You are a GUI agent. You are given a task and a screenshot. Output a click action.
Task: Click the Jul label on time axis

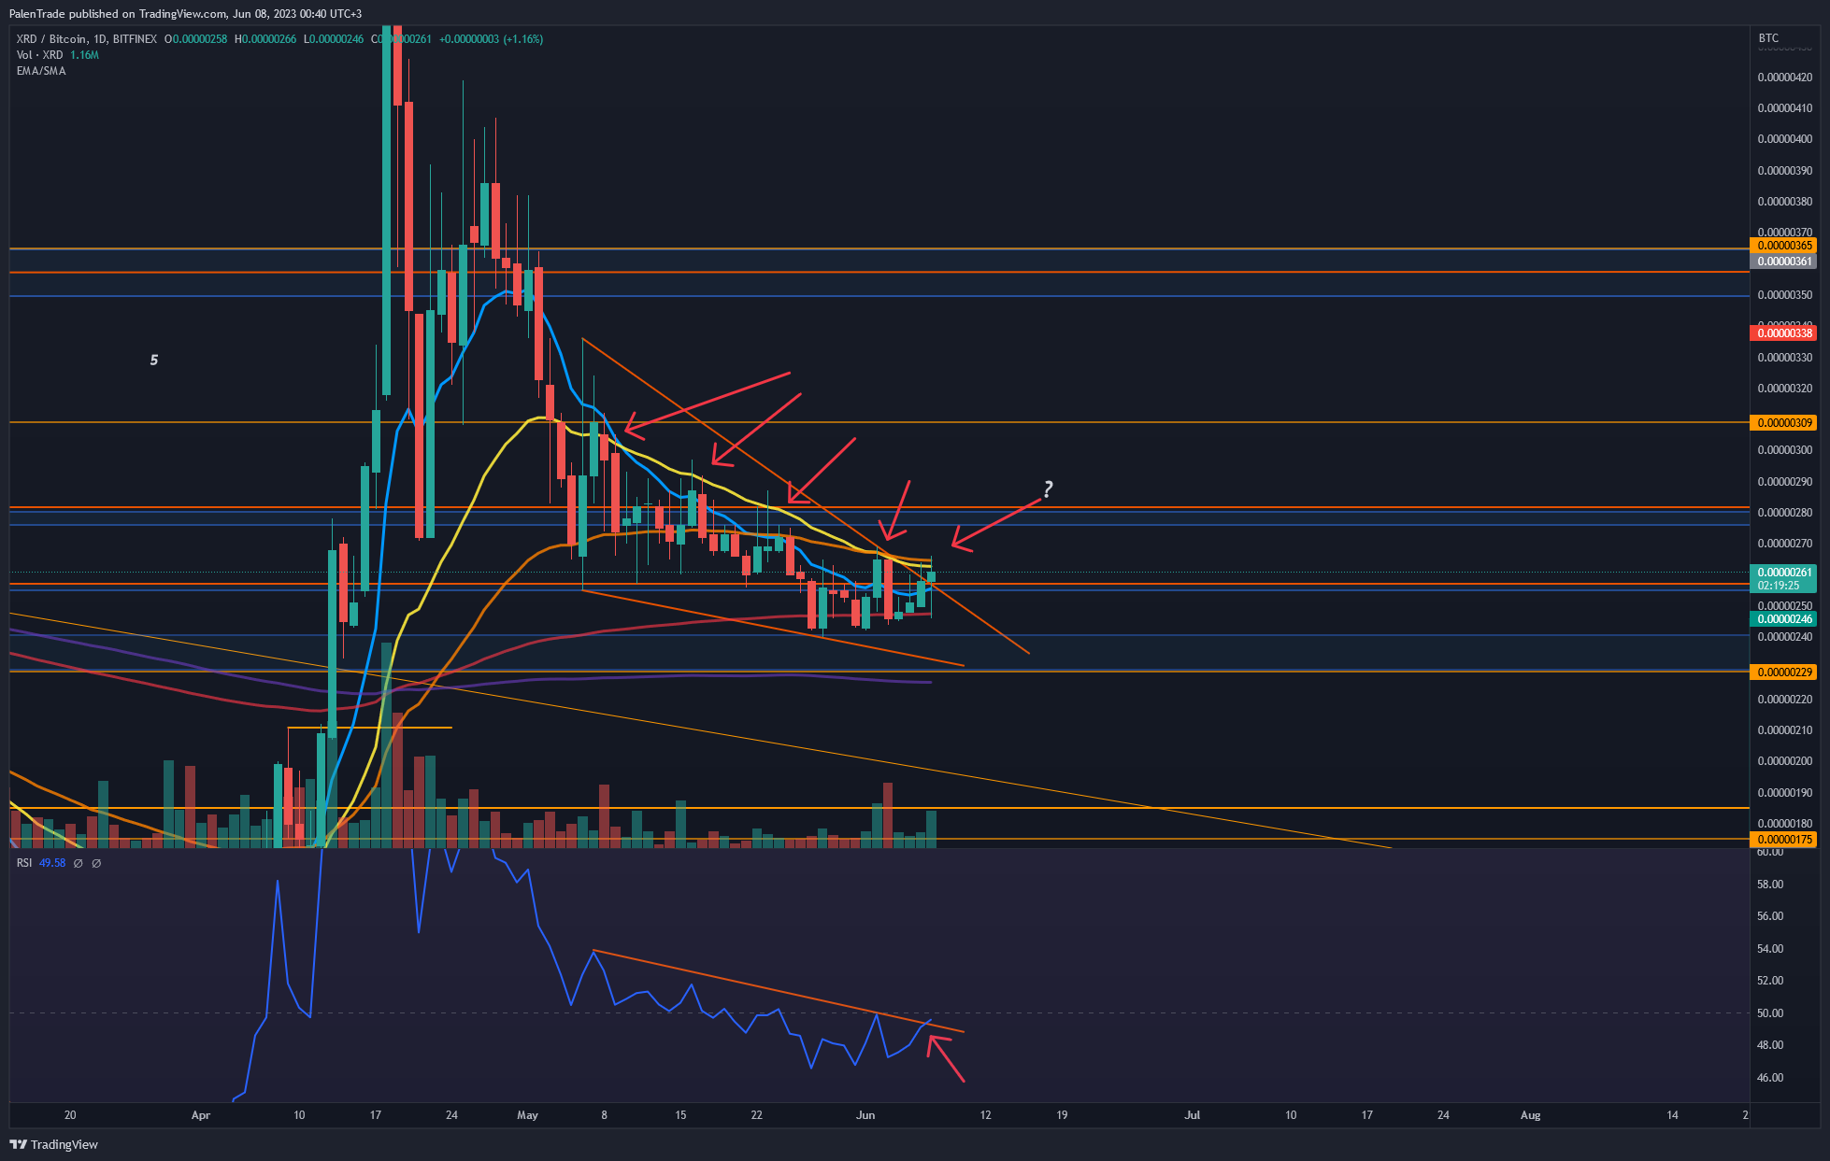point(1193,1115)
